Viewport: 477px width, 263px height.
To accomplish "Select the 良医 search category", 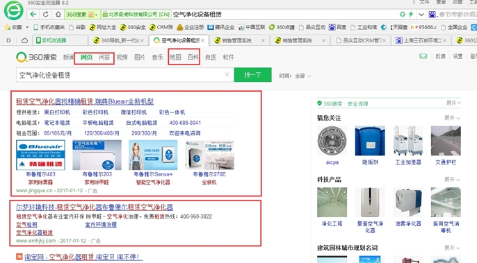I will tap(211, 57).
